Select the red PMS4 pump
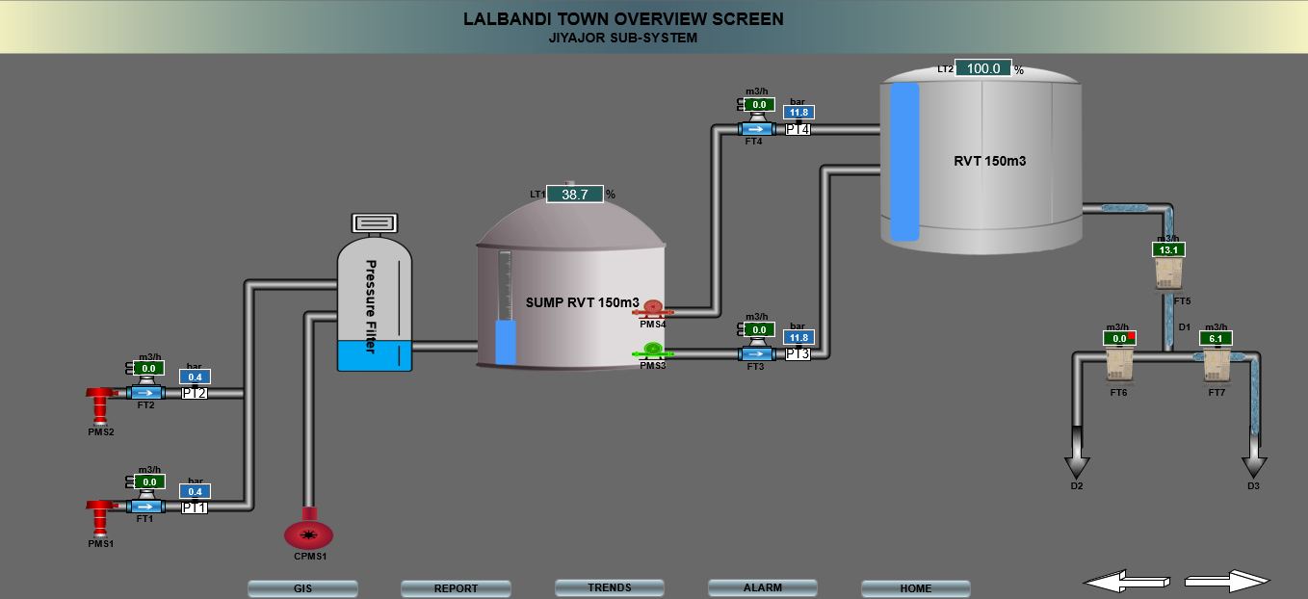This screenshot has height=599, width=1308. tap(654, 308)
